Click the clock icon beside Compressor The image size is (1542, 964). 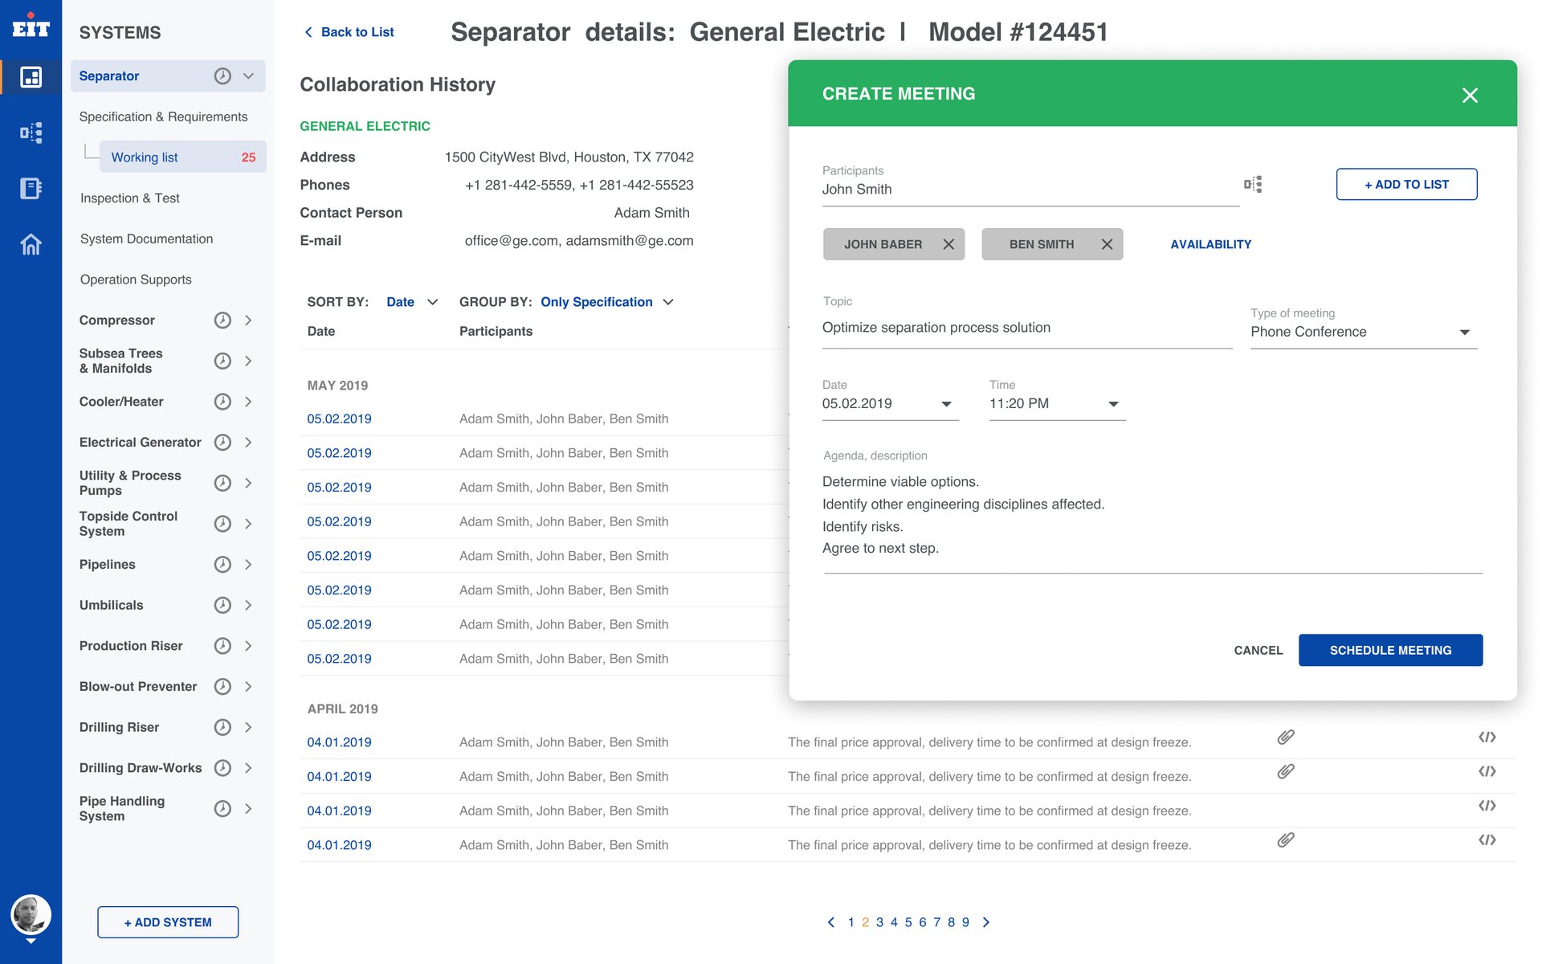(x=222, y=321)
